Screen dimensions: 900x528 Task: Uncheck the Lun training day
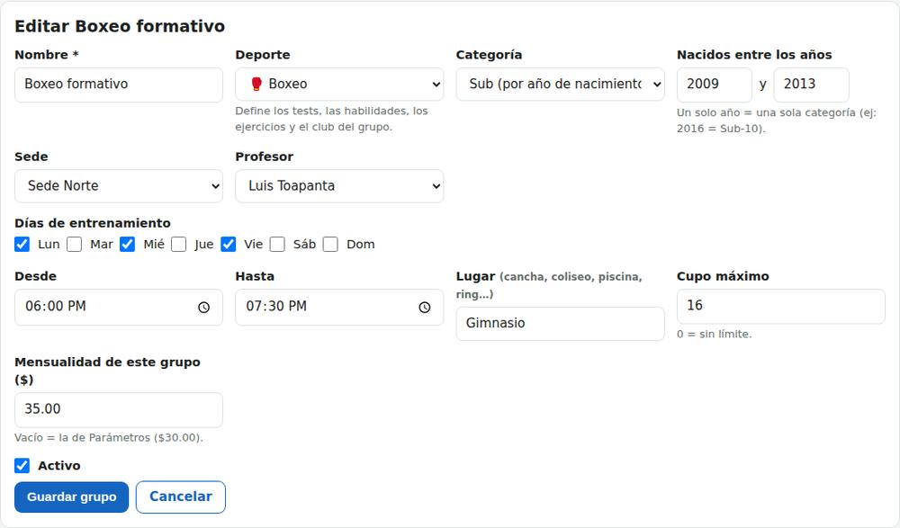point(22,245)
